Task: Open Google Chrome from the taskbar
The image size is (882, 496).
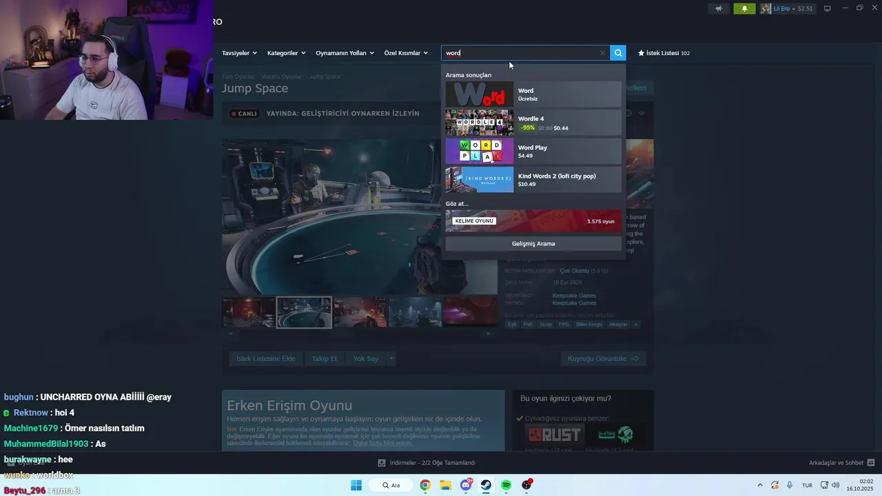Action: pyautogui.click(x=425, y=485)
